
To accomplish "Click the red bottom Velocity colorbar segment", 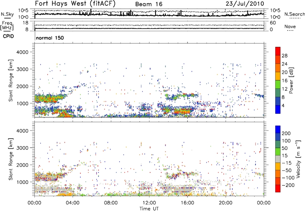I will [278, 189].
